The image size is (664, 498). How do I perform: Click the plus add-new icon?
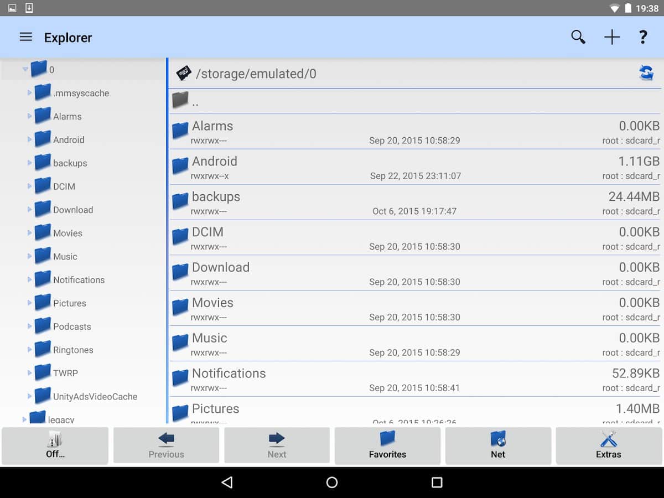pyautogui.click(x=611, y=37)
